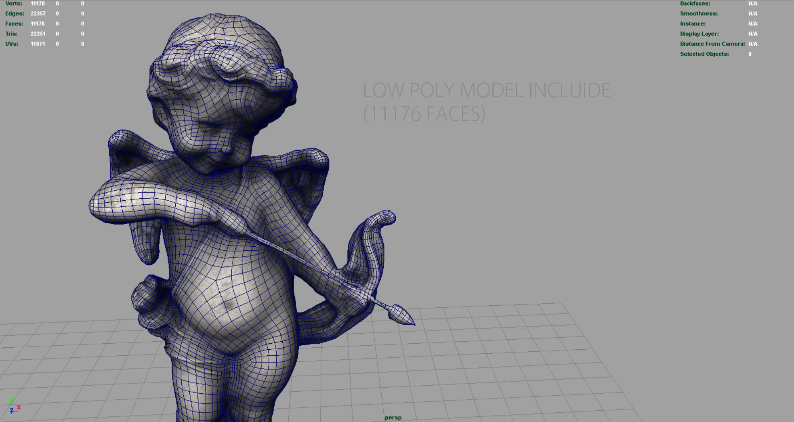794x422 pixels.
Task: Click the N/A value beside Backfaces
Action: click(753, 3)
